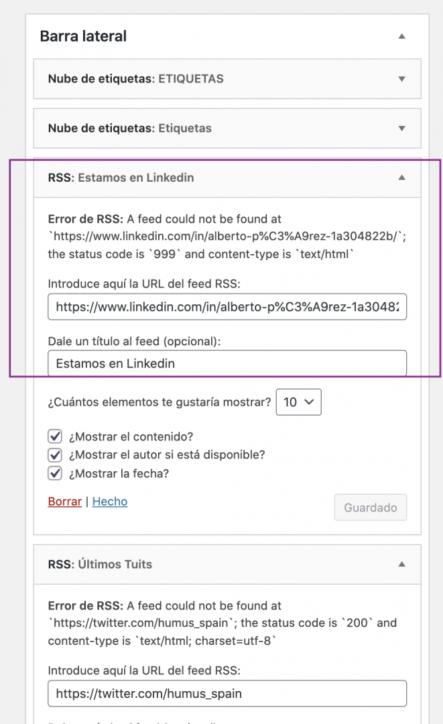Toggle the Mostrar la fecha checkbox
443x724 pixels.
coord(55,473)
